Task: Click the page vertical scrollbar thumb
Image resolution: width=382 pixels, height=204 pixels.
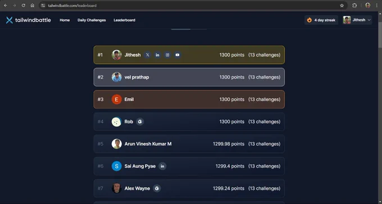Action: pos(380,35)
